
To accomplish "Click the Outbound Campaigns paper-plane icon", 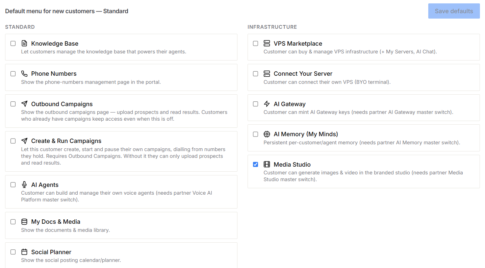I will (24, 104).
